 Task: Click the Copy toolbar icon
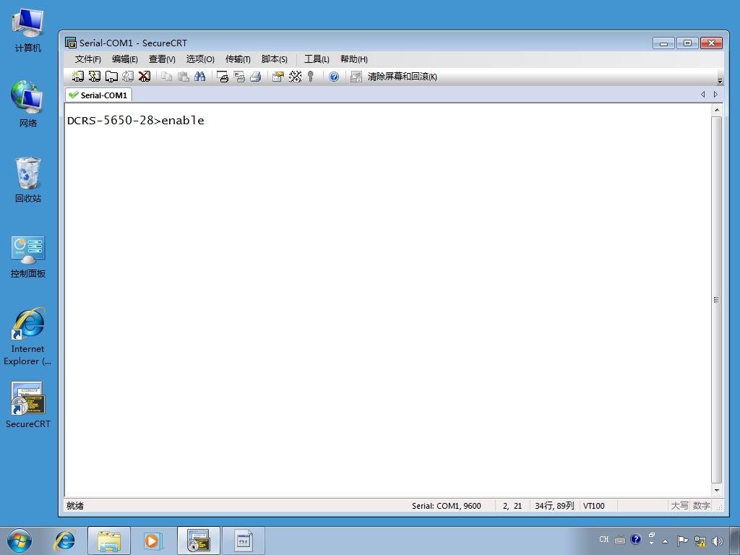166,77
